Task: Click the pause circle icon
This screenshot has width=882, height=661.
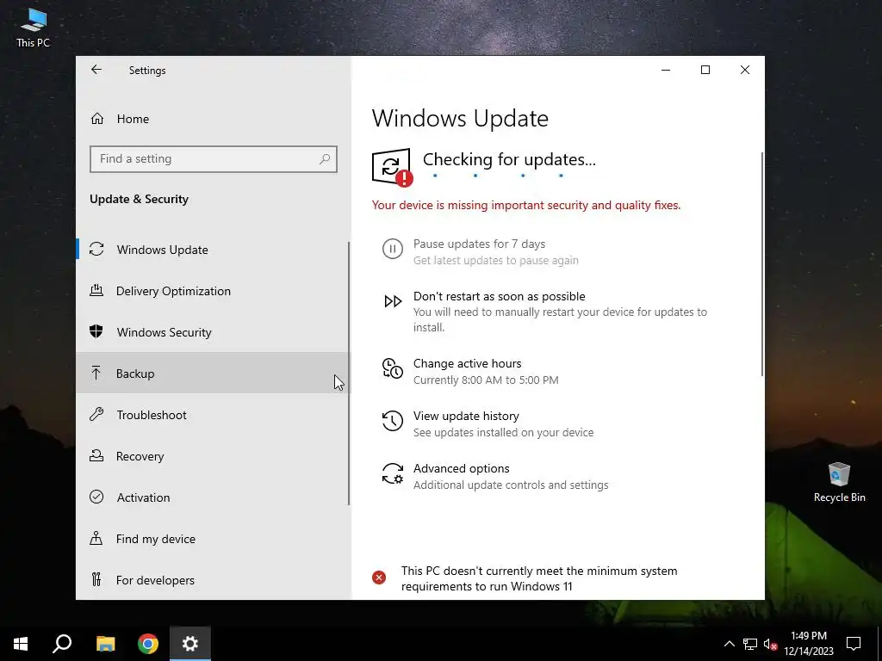Action: [393, 249]
